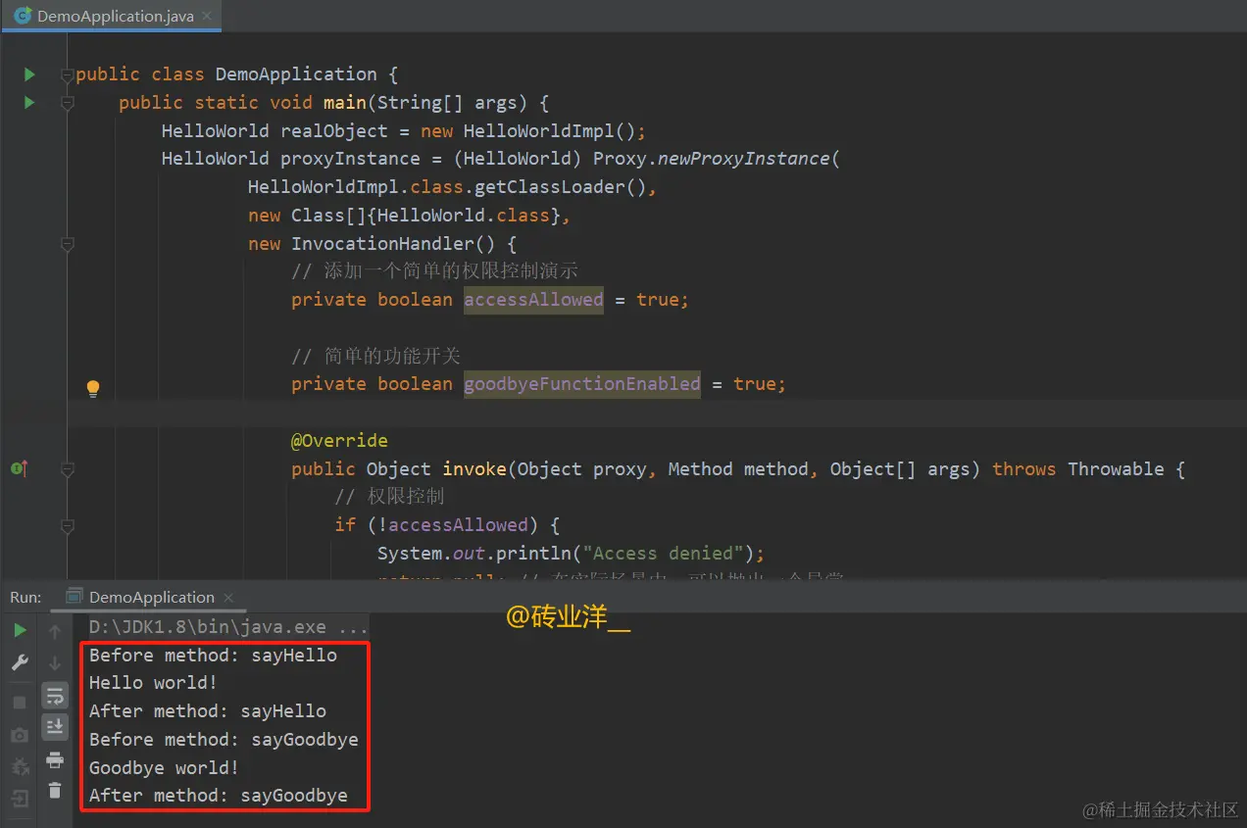Viewport: 1247px width, 828px height.
Task: Click console line 'Goodbye world!'
Action: pyautogui.click(x=164, y=767)
